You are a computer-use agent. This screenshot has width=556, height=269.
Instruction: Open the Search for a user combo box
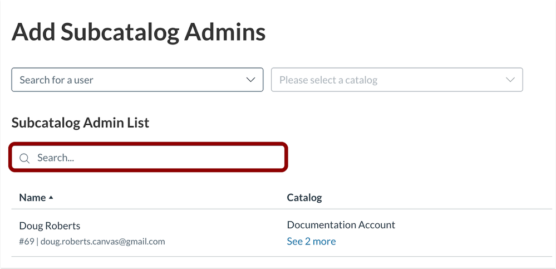[x=137, y=80]
